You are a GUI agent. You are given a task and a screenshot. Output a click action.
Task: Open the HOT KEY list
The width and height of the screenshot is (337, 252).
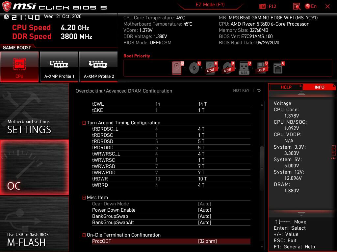pos(241,91)
